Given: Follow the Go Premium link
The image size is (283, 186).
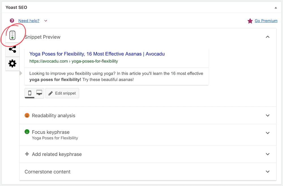Looking at the screenshot, I should click(x=266, y=21).
